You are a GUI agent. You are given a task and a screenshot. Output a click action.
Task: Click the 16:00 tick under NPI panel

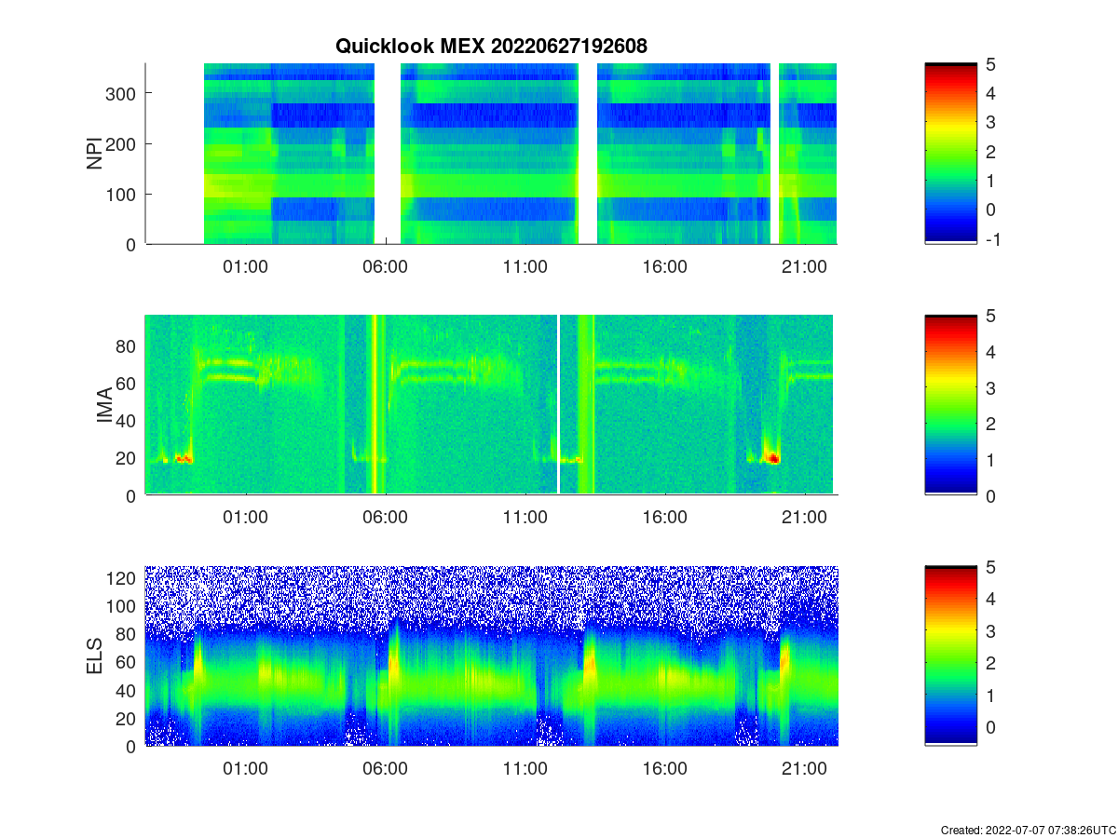[x=664, y=265]
